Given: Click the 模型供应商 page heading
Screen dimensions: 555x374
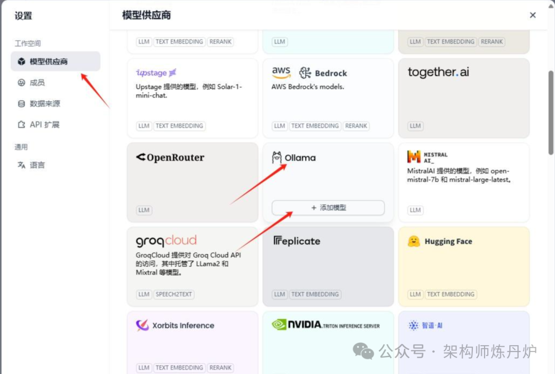Looking at the screenshot, I should (x=146, y=15).
